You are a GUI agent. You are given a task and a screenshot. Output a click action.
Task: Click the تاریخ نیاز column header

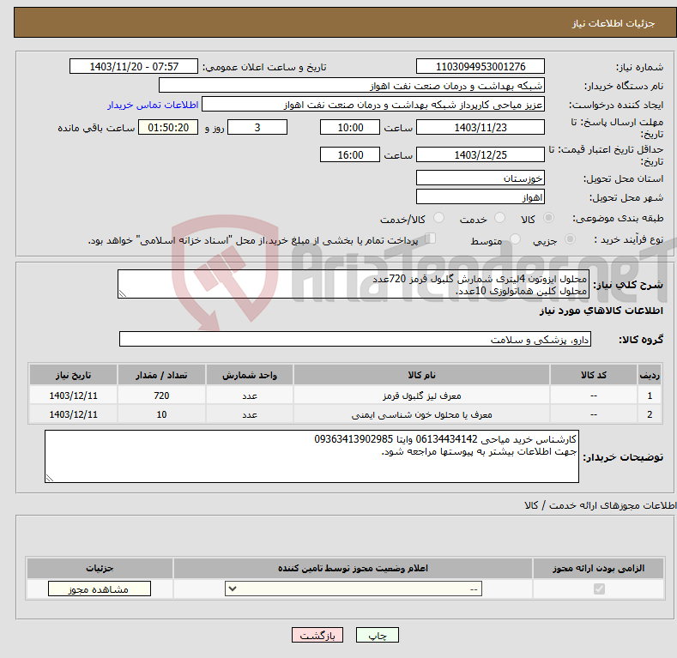tap(74, 375)
